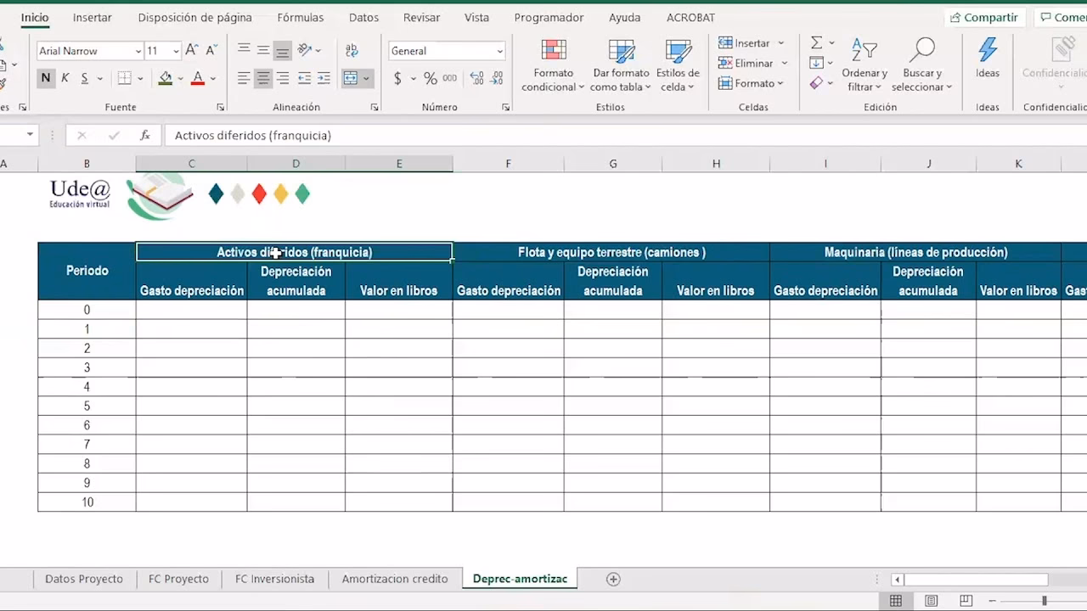Switch to Page Layout view
1087x611 pixels.
(931, 601)
